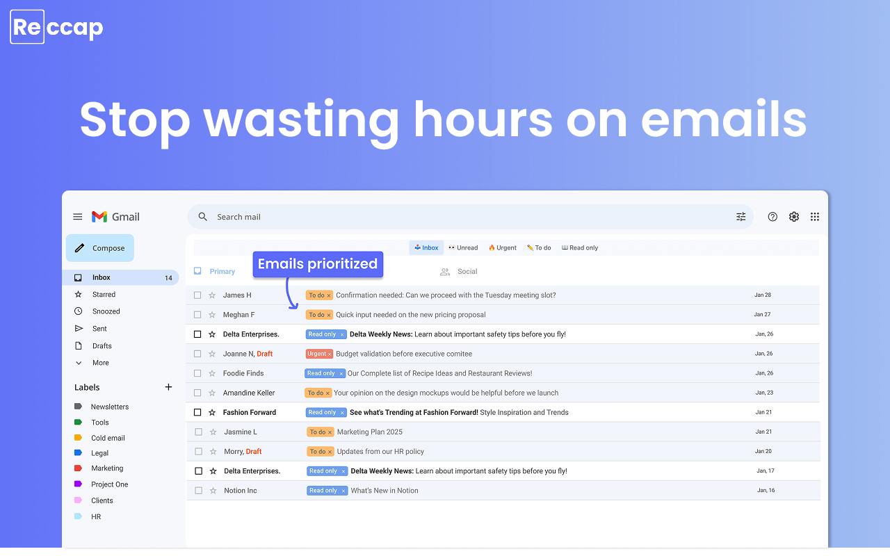Image resolution: width=890 pixels, height=556 pixels.
Task: Open Gmail settings gear icon
Action: coord(794,217)
